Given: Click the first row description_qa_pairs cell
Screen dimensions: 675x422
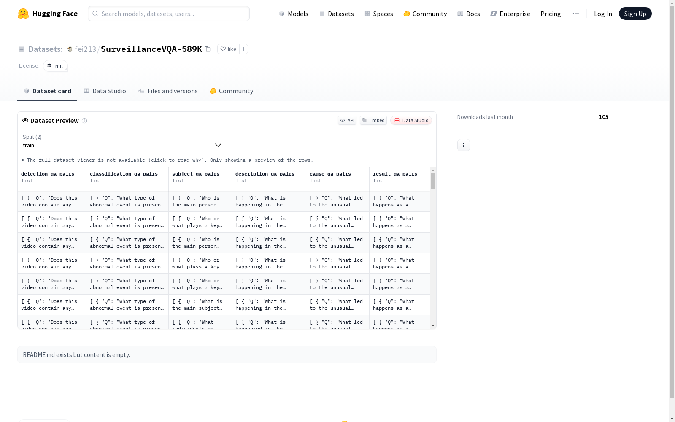Looking at the screenshot, I should pos(269,201).
